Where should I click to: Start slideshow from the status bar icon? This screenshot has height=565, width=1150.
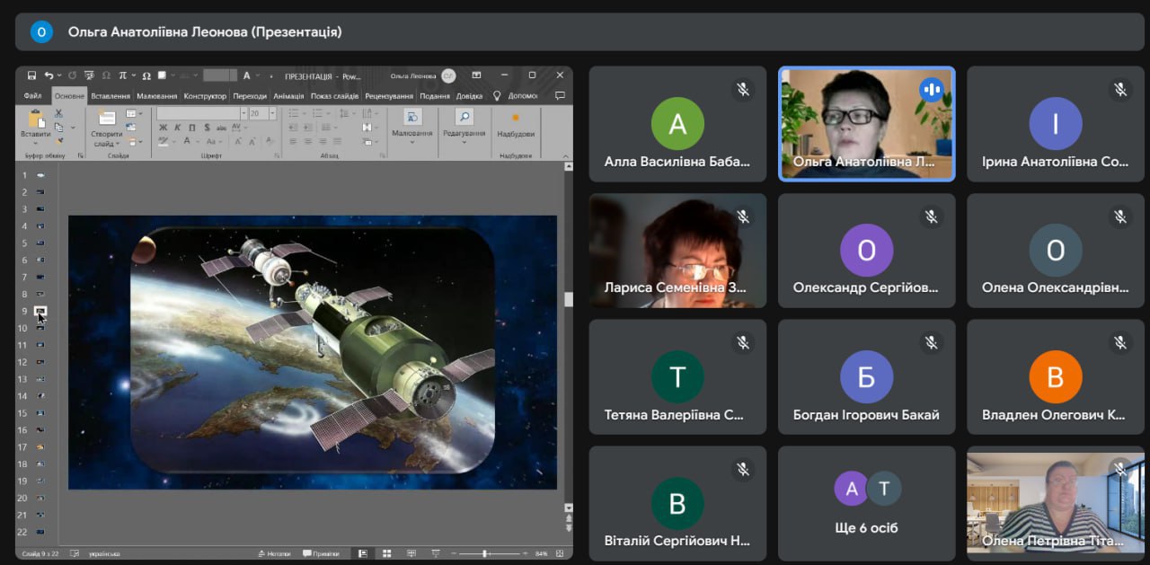(x=436, y=553)
